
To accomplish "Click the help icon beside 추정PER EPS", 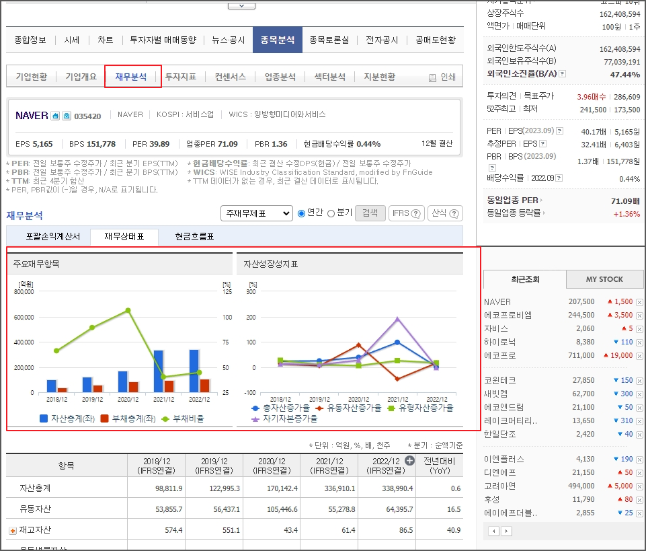I will tap(543, 144).
